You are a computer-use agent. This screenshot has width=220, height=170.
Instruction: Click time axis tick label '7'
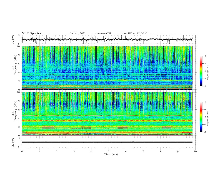pos(143,151)
